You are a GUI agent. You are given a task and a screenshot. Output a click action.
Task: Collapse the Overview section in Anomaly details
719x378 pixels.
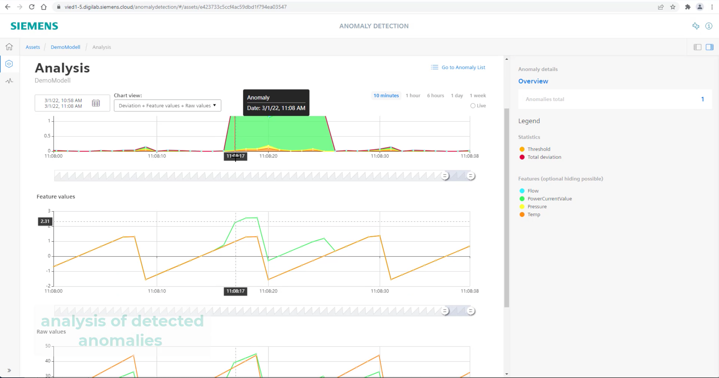pos(533,81)
